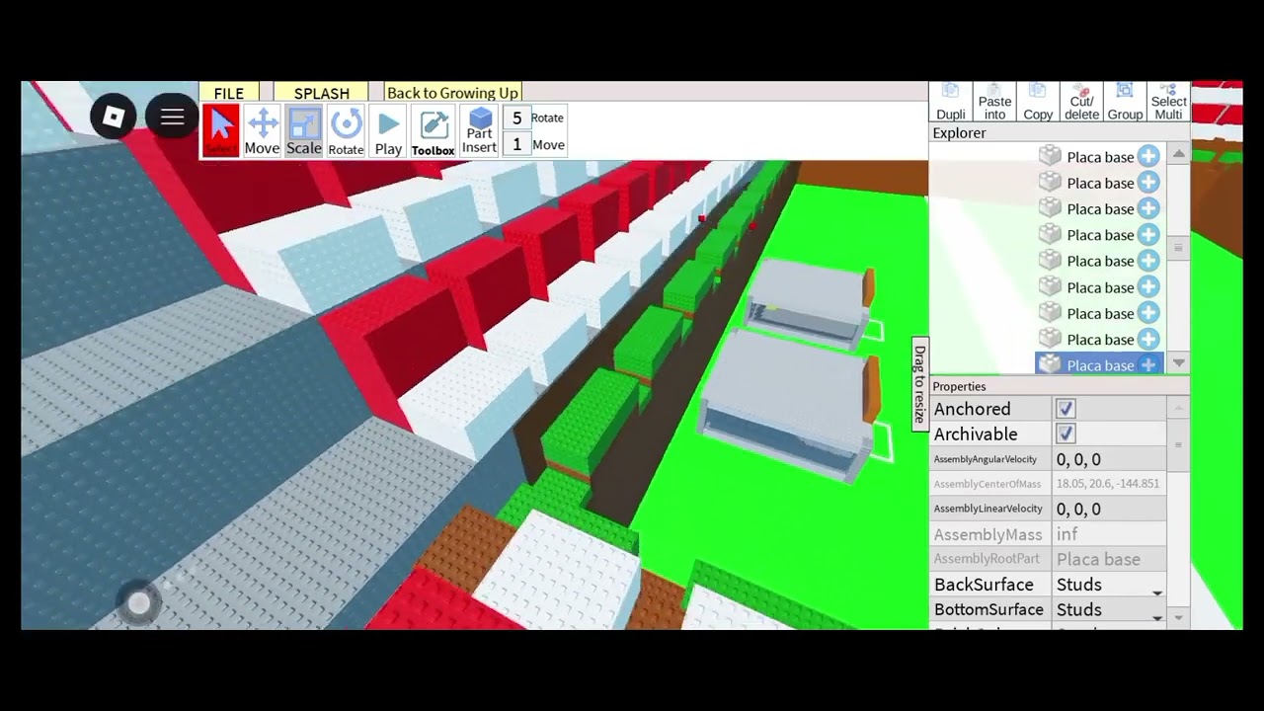Edit the AssemblyLinearVelocity value
1264x711 pixels.
(x=1109, y=509)
